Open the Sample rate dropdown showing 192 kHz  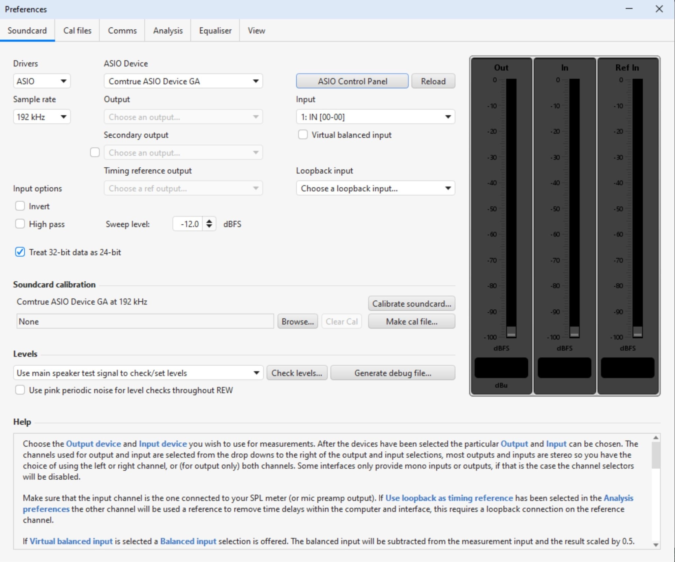(42, 117)
